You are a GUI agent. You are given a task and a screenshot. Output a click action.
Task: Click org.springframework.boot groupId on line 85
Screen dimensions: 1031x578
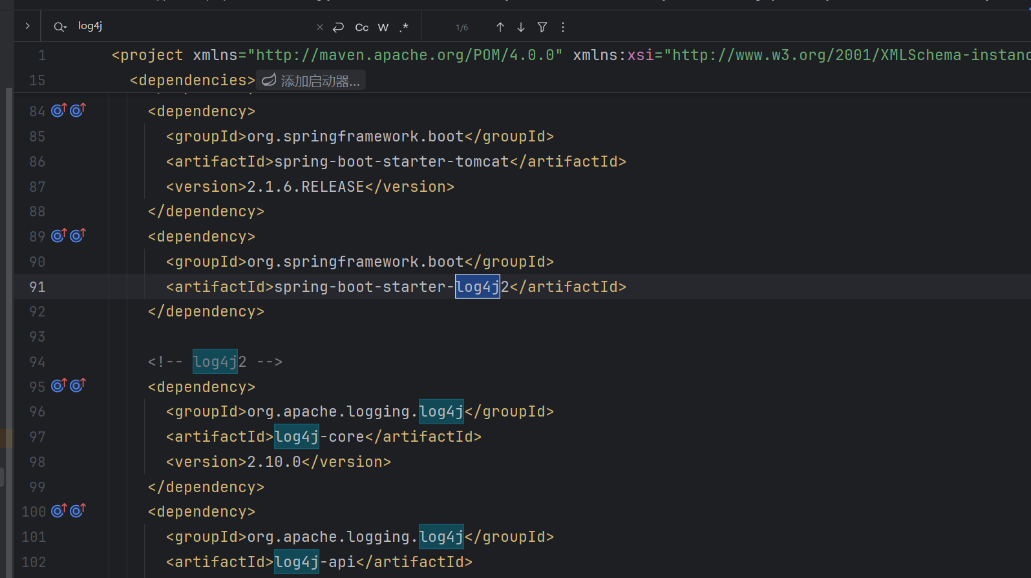(356, 136)
